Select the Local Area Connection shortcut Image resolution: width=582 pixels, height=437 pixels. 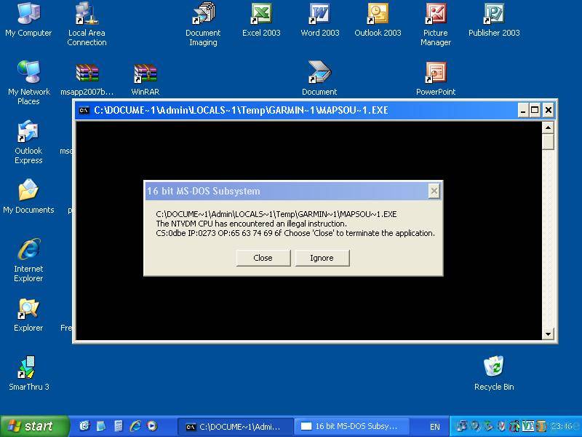[x=87, y=24]
